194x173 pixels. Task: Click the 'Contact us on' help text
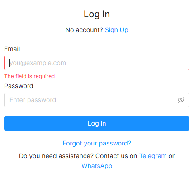(116, 156)
